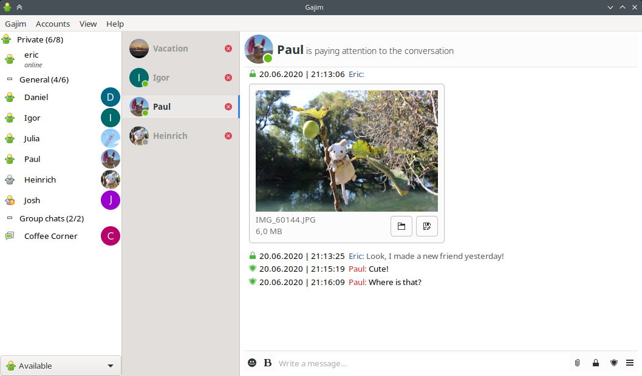This screenshot has width=642, height=376.
Task: Open encryption lock settings in message bar
Action: [x=596, y=363]
